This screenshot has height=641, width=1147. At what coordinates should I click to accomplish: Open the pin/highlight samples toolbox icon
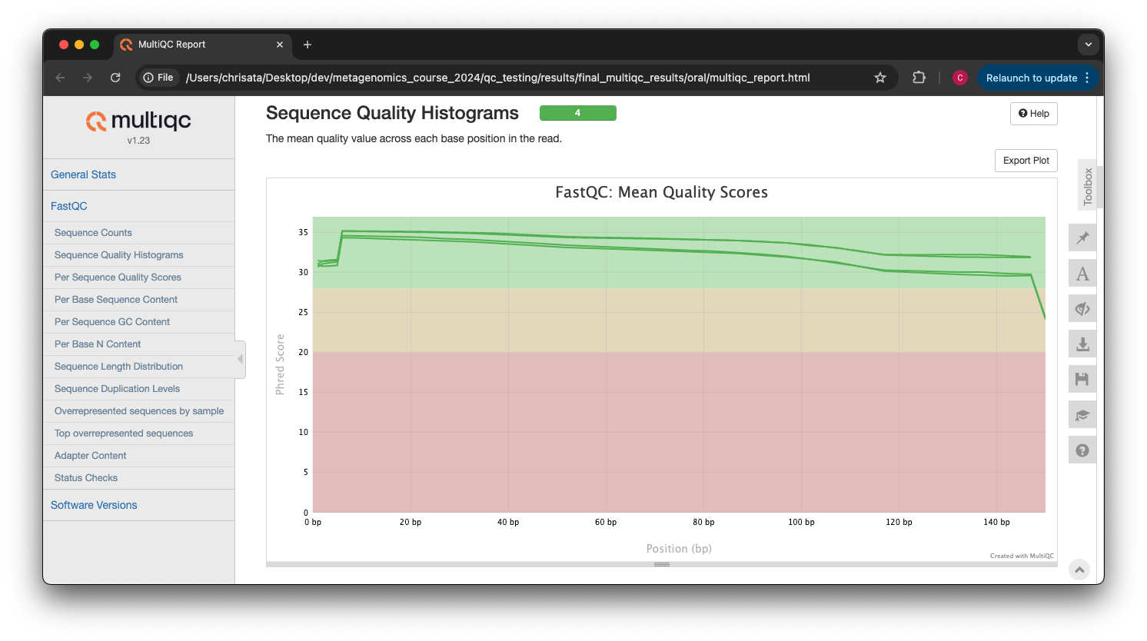click(1082, 237)
